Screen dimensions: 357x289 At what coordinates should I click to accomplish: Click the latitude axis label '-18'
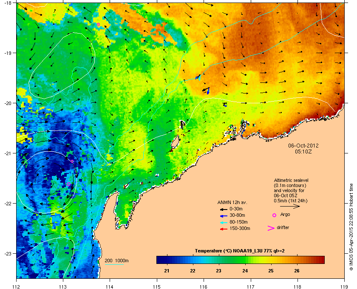8,3
